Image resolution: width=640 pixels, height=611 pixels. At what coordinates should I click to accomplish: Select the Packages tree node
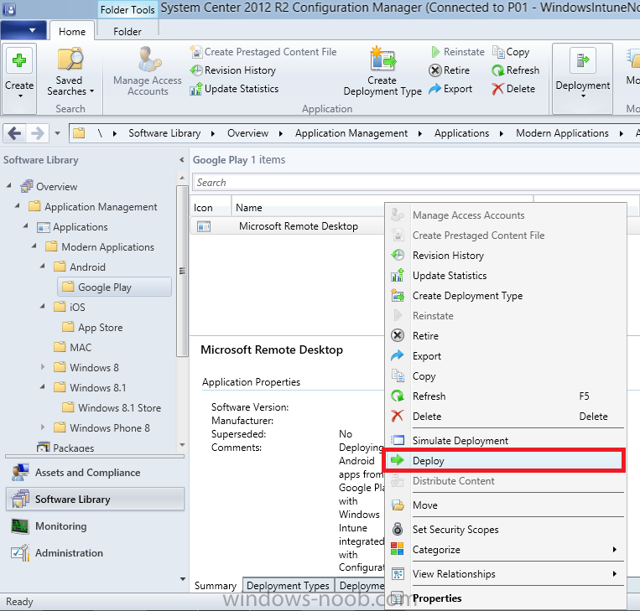[65, 448]
